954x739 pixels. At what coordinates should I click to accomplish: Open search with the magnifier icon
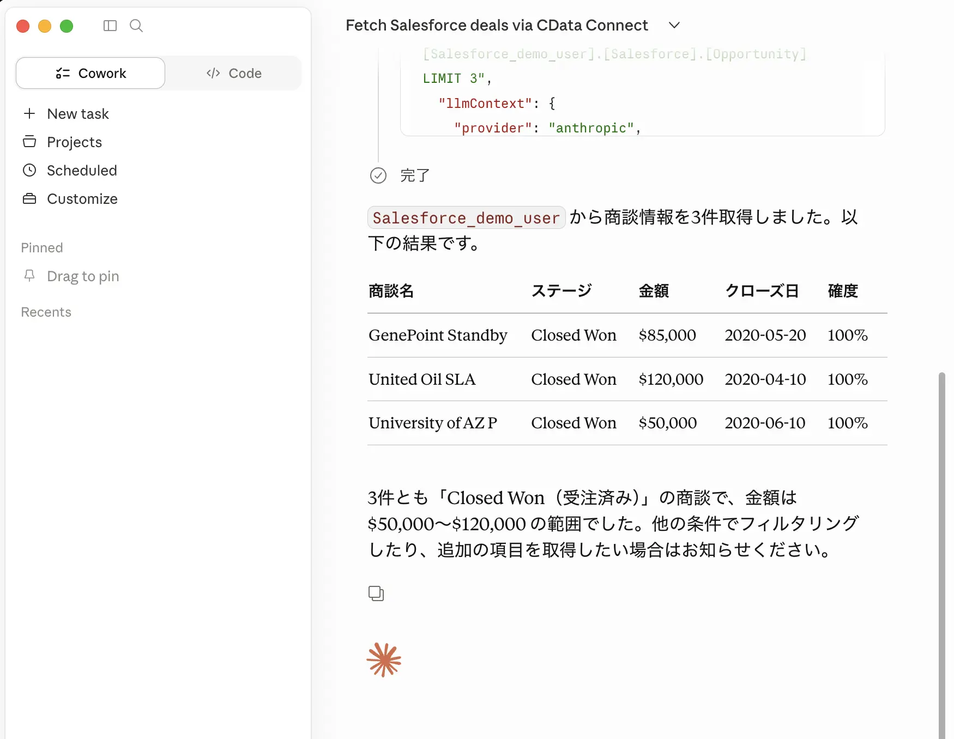tap(136, 26)
